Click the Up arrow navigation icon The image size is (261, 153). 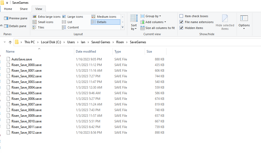tap(10, 42)
